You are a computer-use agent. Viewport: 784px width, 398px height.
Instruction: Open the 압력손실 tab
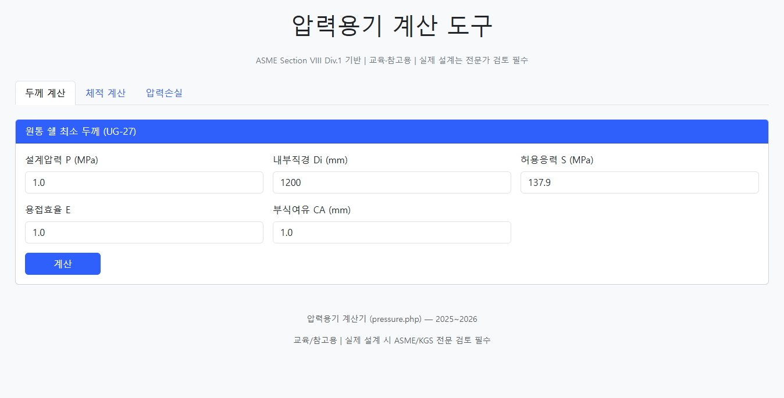(164, 93)
